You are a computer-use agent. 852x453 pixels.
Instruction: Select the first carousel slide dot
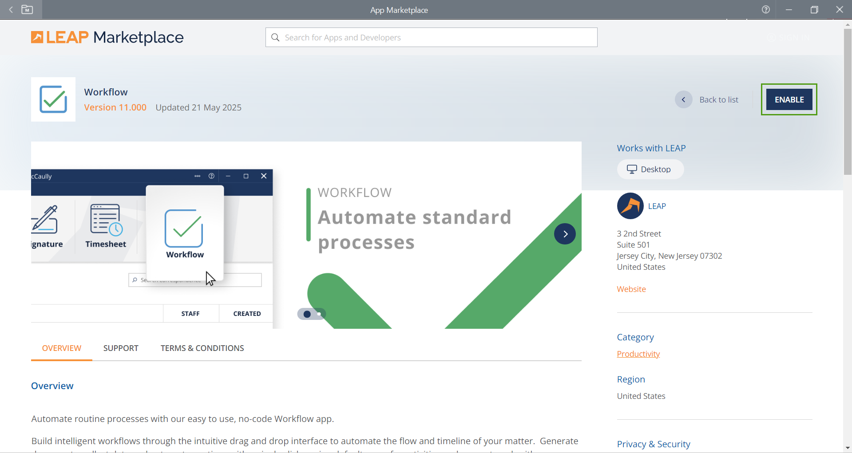pyautogui.click(x=307, y=314)
